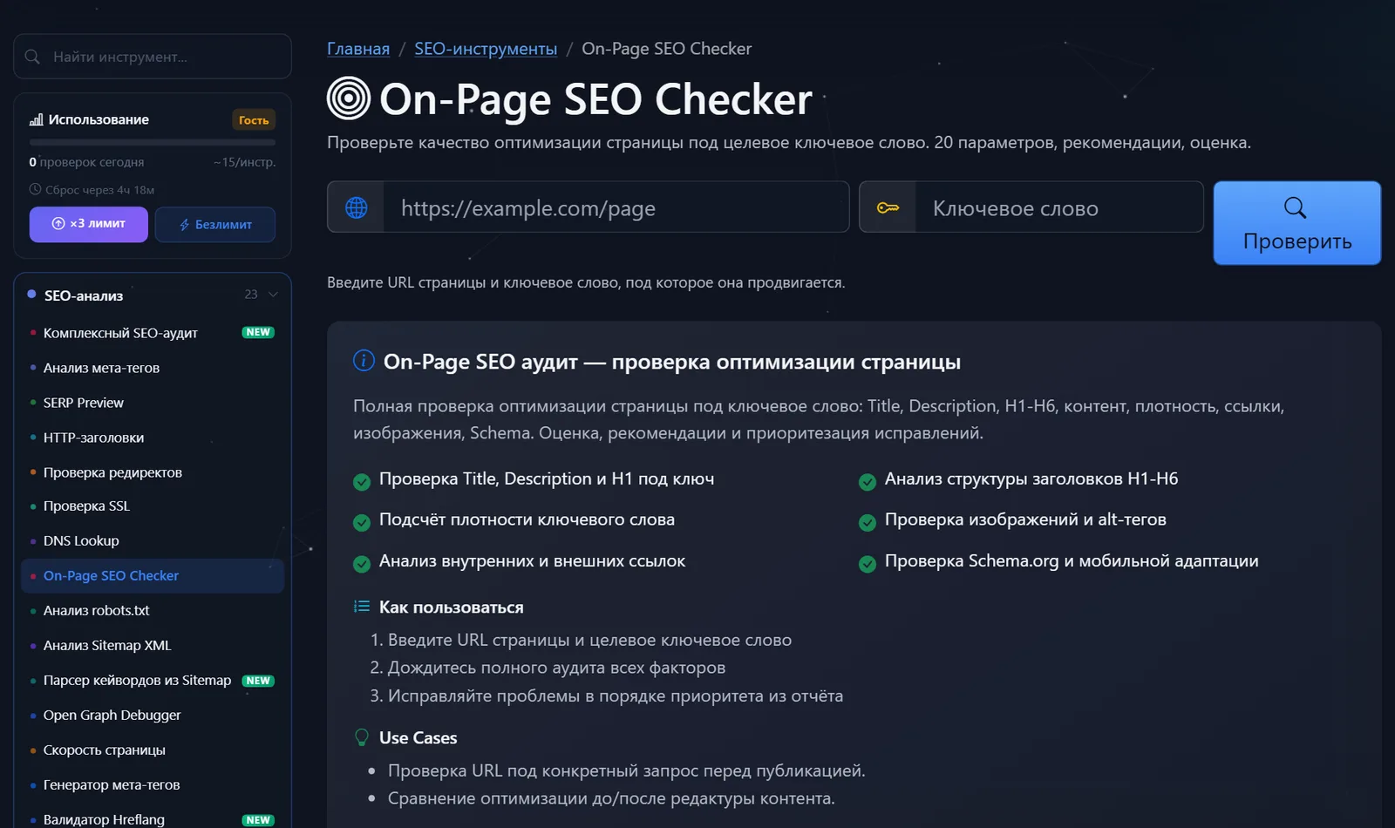Follow the SEO-инструменты breadcrumb link
The height and width of the screenshot is (828, 1395).
coord(486,49)
